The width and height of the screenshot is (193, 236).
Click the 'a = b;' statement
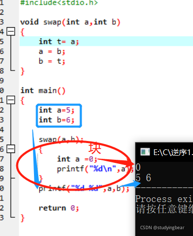click(52, 52)
